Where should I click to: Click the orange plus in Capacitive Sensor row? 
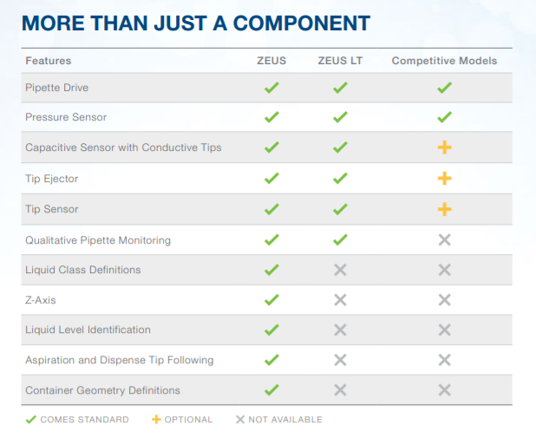[444, 147]
